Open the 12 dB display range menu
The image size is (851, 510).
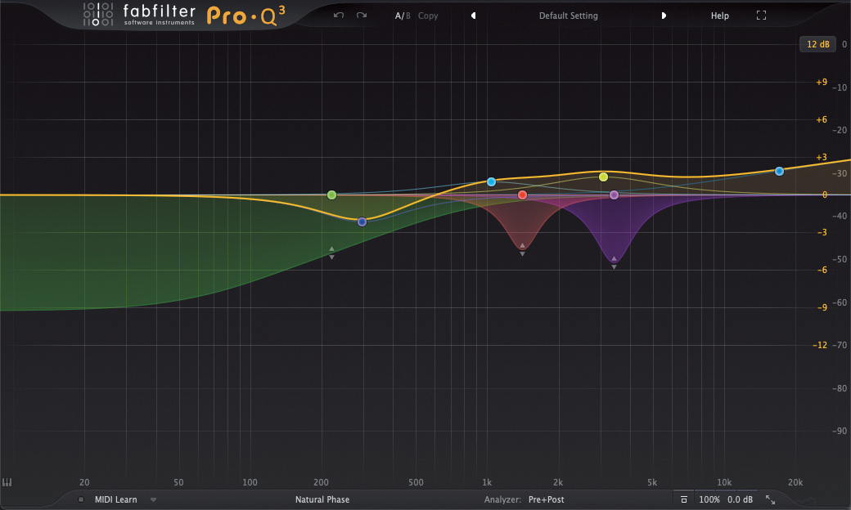[818, 44]
